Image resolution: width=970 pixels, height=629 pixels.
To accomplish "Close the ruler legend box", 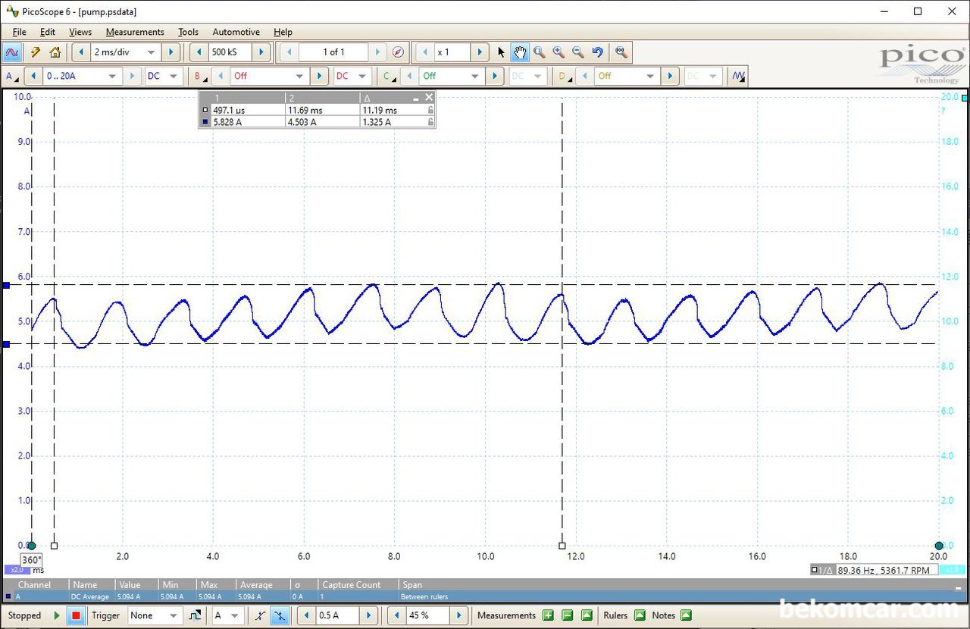I will coord(429,98).
